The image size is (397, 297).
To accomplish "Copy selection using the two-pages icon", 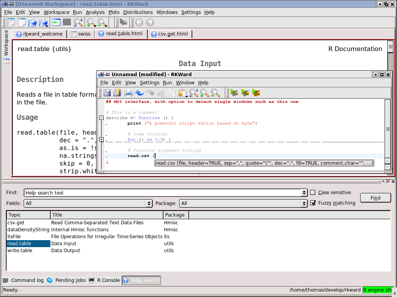I will coord(172,93).
